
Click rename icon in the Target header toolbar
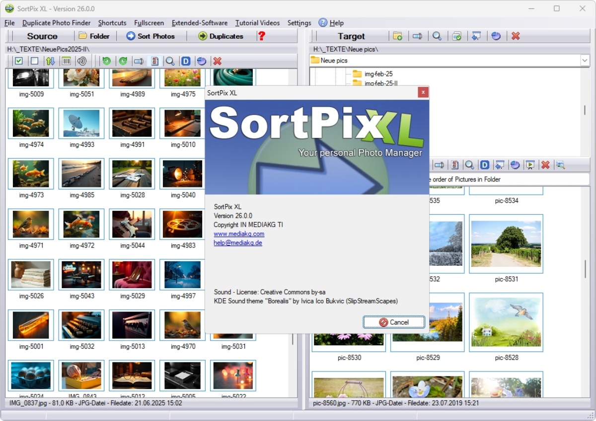(x=417, y=36)
